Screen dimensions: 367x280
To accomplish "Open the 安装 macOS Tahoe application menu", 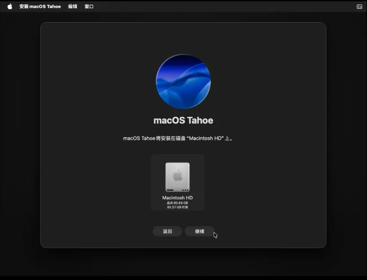I will tap(40, 7).
